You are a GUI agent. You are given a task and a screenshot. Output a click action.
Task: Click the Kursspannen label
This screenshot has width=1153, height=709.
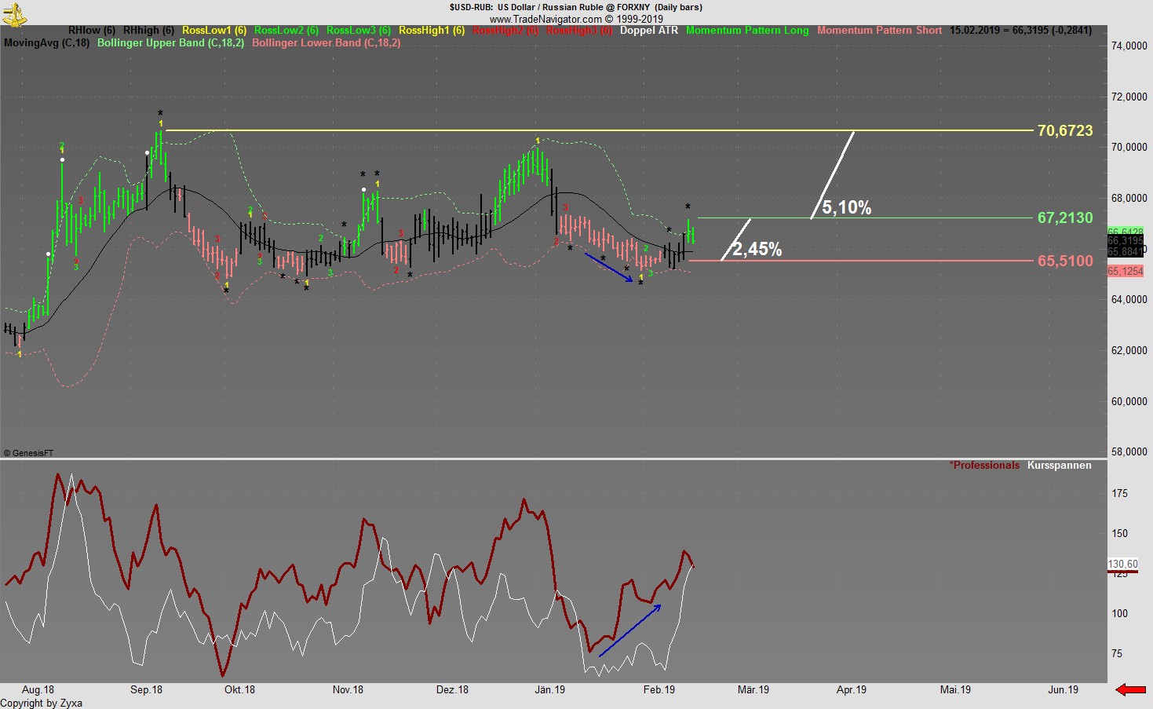pyautogui.click(x=1059, y=465)
